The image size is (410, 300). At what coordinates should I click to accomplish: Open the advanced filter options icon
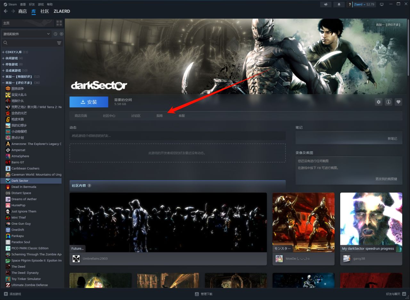coord(59,43)
